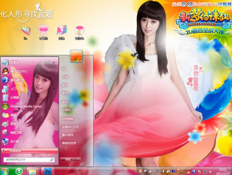
Task: Toggle the moon half-width punctuation icon
Action: pos(150,171)
